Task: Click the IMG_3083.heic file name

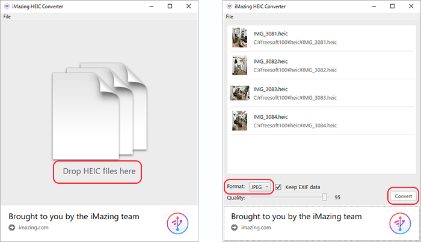Action: (271, 89)
